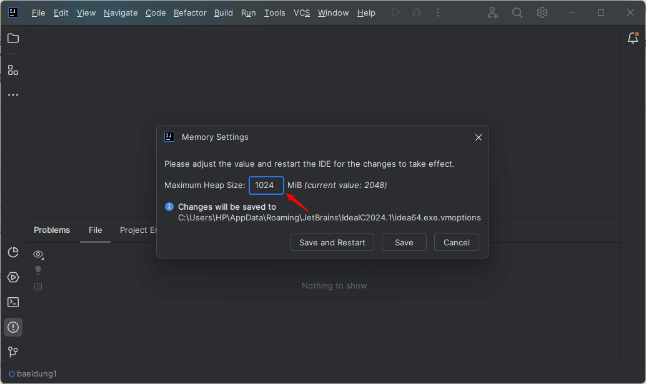Image resolution: width=646 pixels, height=384 pixels.
Task: Switch to the Project Errors tab
Action: click(x=138, y=230)
